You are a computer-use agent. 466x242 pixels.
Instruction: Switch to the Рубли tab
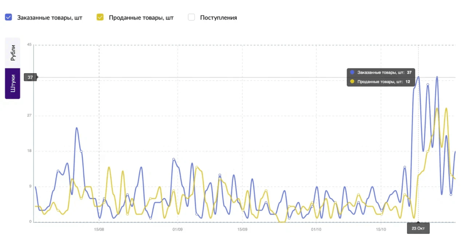tap(13, 53)
